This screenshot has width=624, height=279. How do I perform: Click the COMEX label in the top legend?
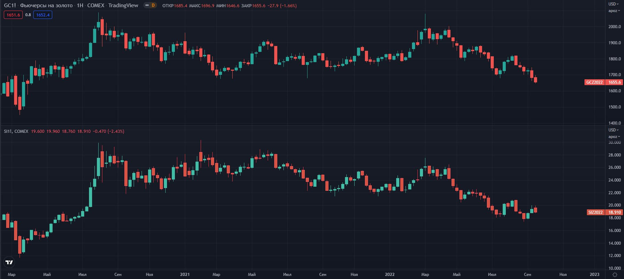coord(96,5)
